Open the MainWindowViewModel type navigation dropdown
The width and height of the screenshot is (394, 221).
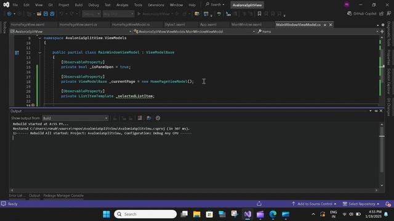pyautogui.click(x=195, y=31)
